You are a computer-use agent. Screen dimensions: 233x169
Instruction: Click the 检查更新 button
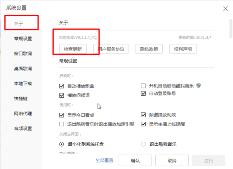point(73,49)
